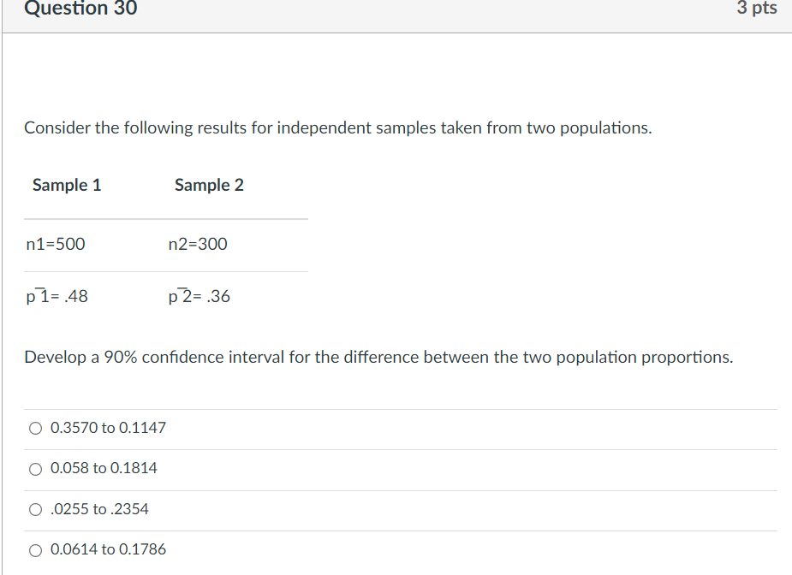Click the answer label '0.058 to 0.1814'
The height and width of the screenshot is (575, 792).
(x=104, y=469)
